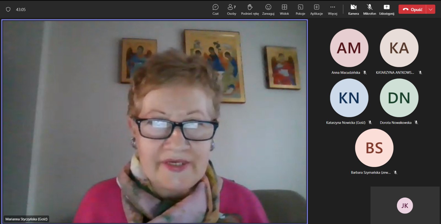This screenshot has width=441, height=224.
Task: Expand the arrow next to Opuść
Action: click(x=431, y=9)
